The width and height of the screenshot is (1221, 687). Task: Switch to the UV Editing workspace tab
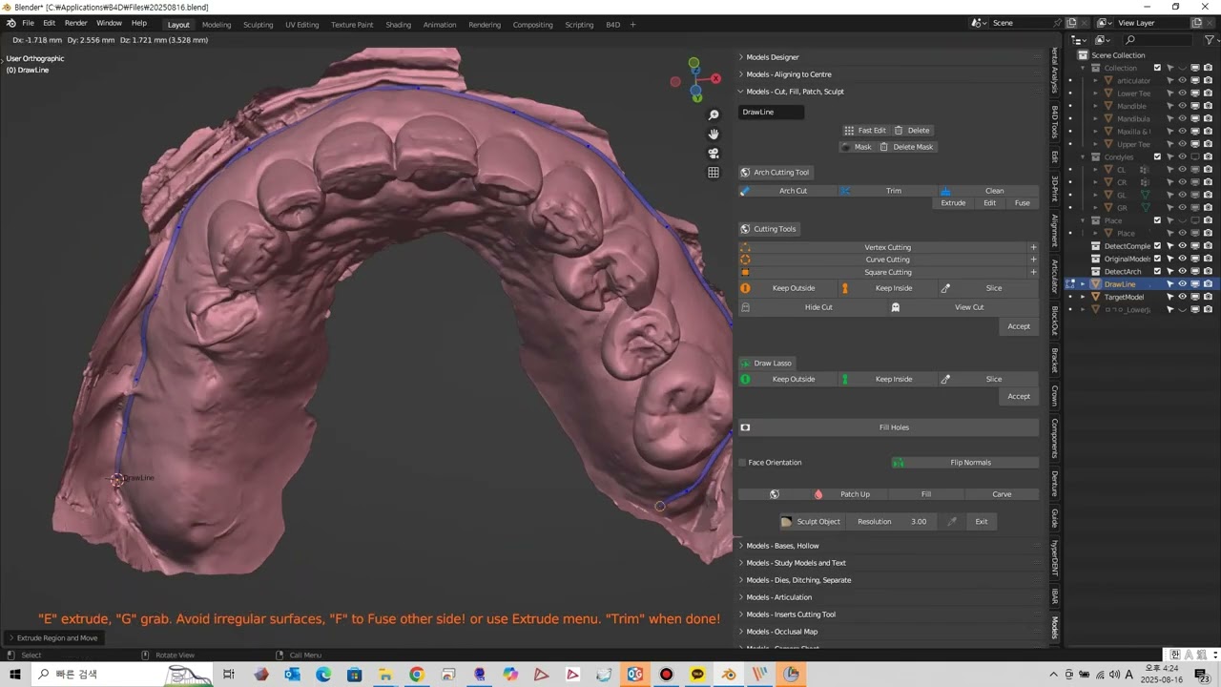301,25
